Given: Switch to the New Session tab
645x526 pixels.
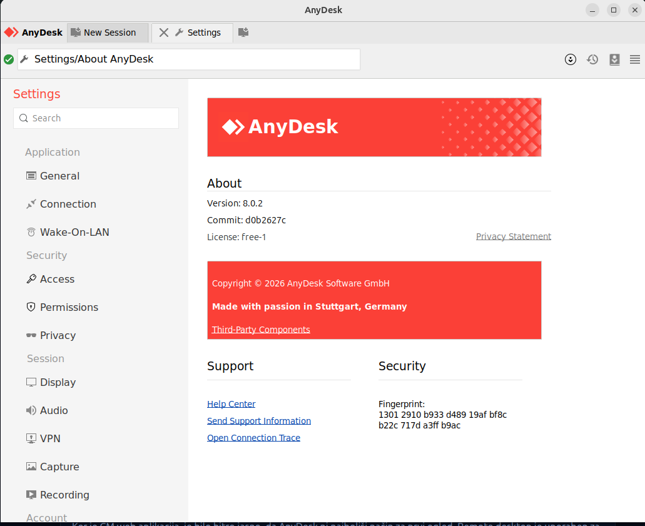Looking at the screenshot, I should [108, 33].
